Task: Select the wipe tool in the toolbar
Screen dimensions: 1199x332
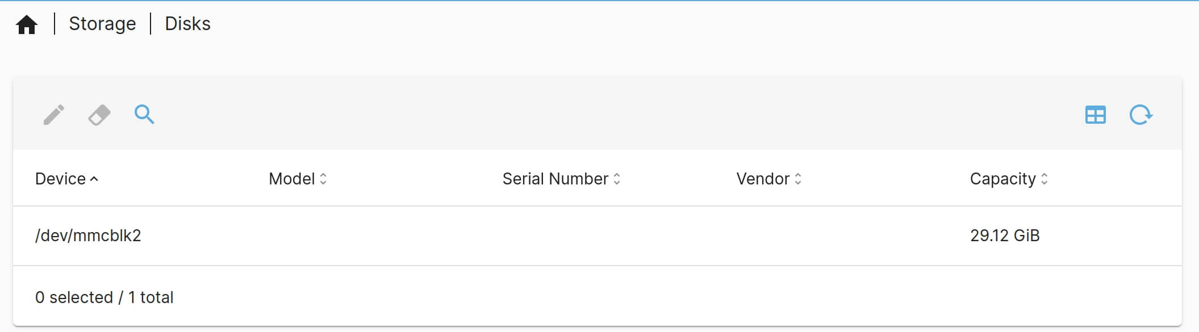Action: [x=98, y=114]
